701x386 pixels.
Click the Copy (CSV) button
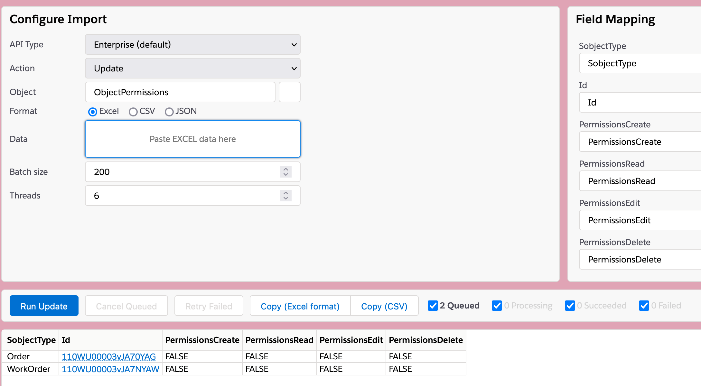pos(384,306)
